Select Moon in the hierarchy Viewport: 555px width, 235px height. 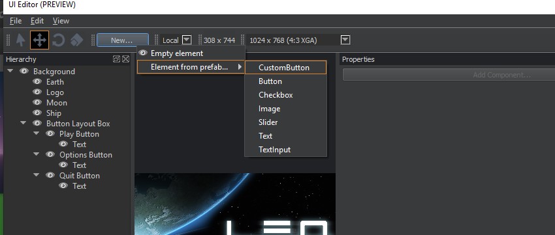coord(57,103)
